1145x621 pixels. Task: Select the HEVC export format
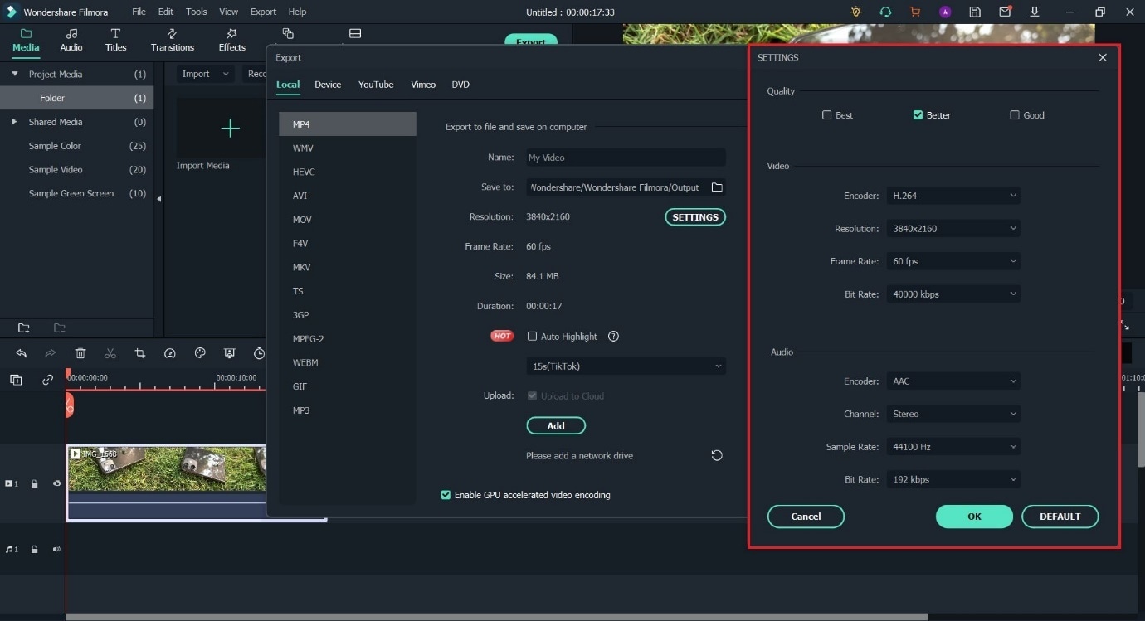348,172
